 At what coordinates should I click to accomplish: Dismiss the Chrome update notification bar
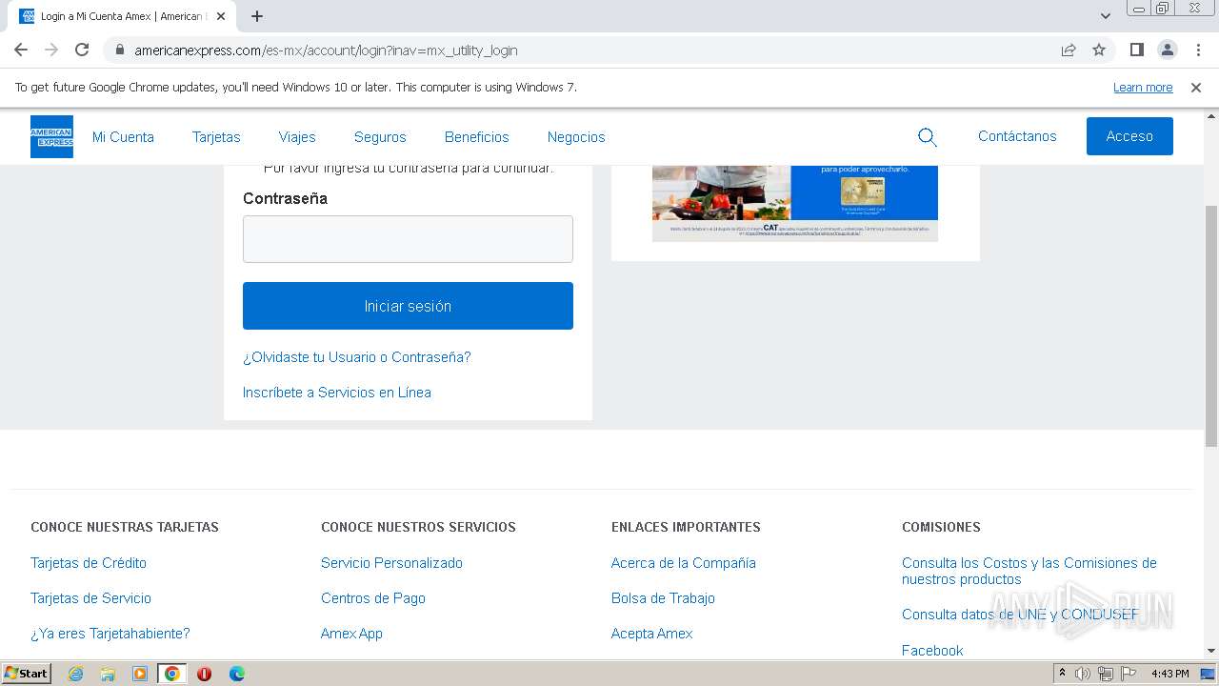point(1196,87)
